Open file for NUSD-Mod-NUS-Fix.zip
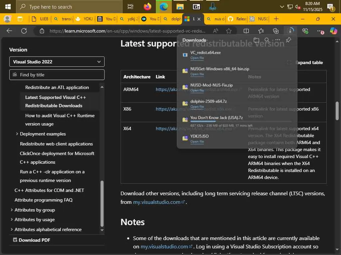The width and height of the screenshot is (341, 255). 197,90
